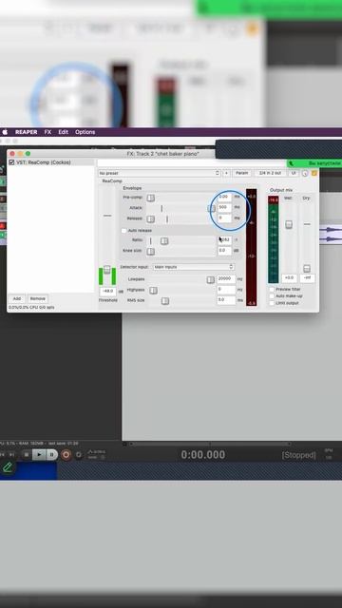Screen dimensions: 342x608
Task: Open the FX menu
Action: tap(47, 132)
